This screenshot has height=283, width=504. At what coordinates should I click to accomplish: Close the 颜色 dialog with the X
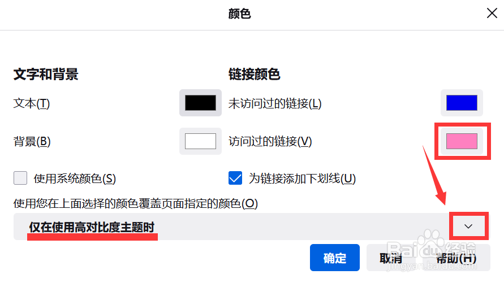point(492,14)
